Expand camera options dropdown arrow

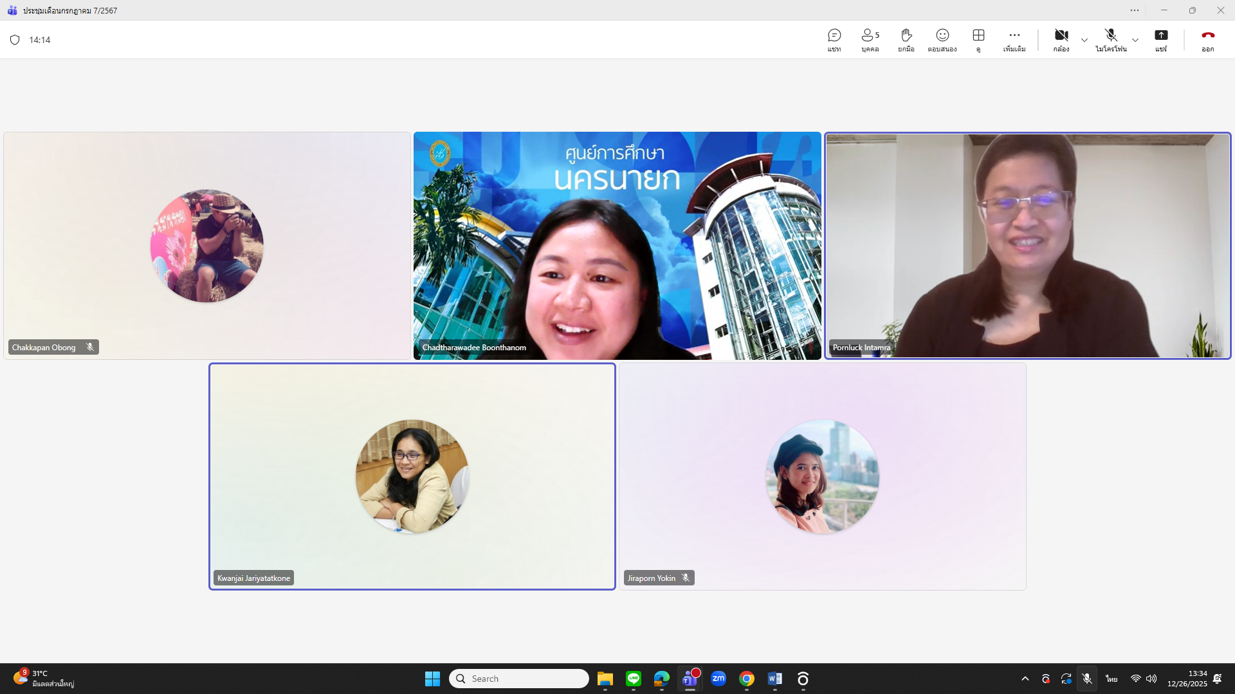[1084, 40]
